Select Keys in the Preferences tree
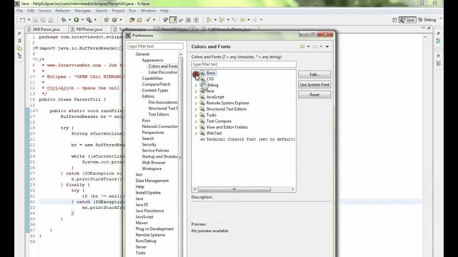 coord(146,120)
